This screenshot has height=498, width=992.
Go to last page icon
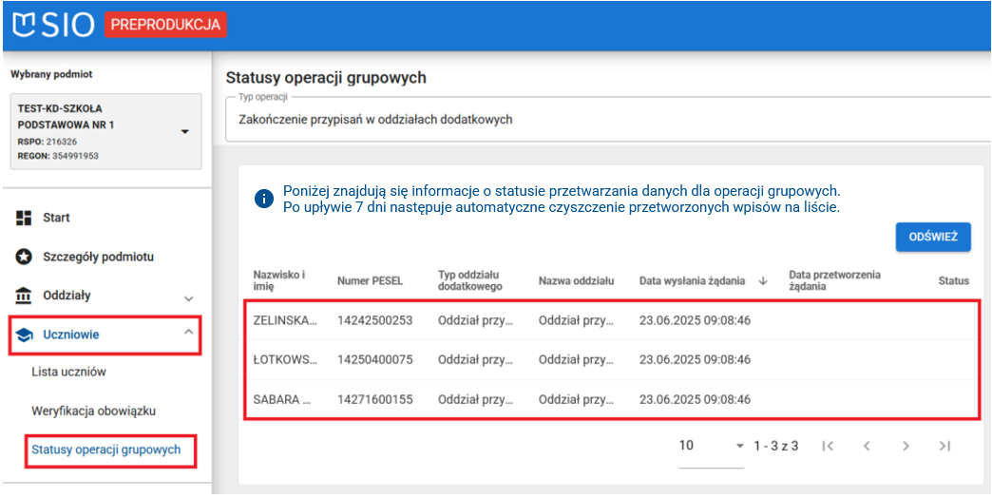pos(945,446)
